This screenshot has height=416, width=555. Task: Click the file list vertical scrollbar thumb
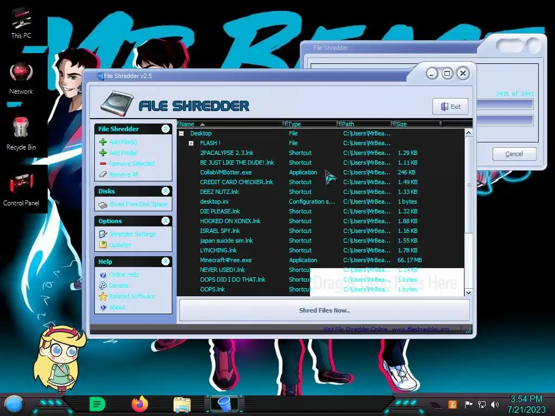468,185
